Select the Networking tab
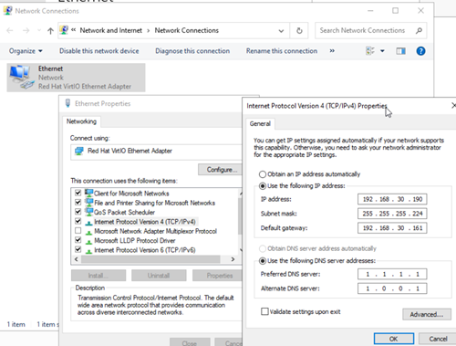456x346 pixels. pyautogui.click(x=81, y=121)
